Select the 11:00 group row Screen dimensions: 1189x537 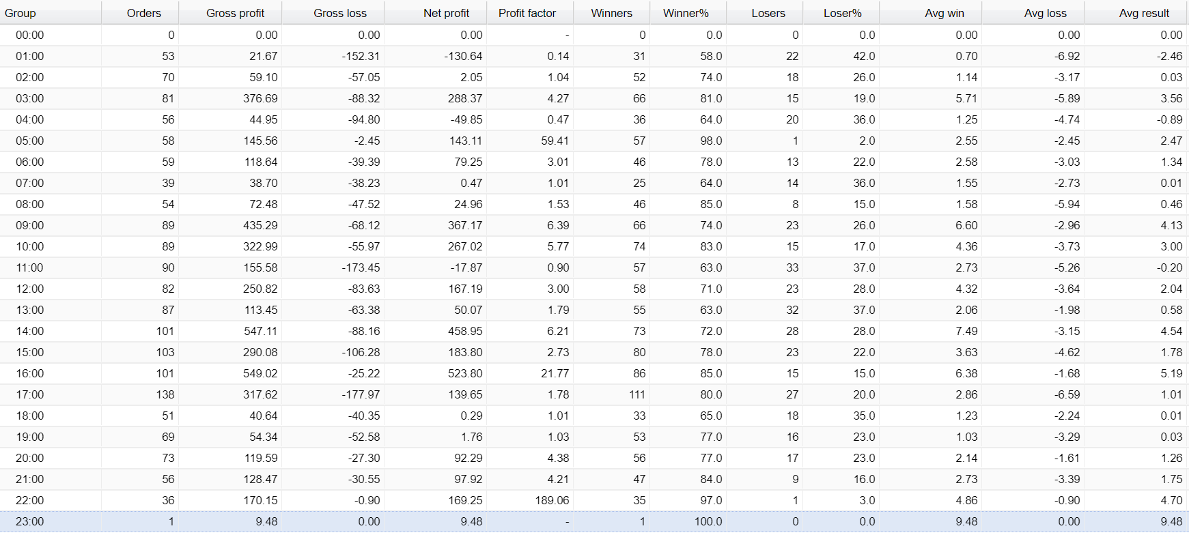tap(594, 267)
